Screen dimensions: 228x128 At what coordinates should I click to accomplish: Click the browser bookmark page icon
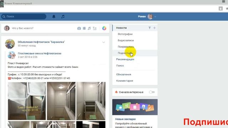coord(221,9)
